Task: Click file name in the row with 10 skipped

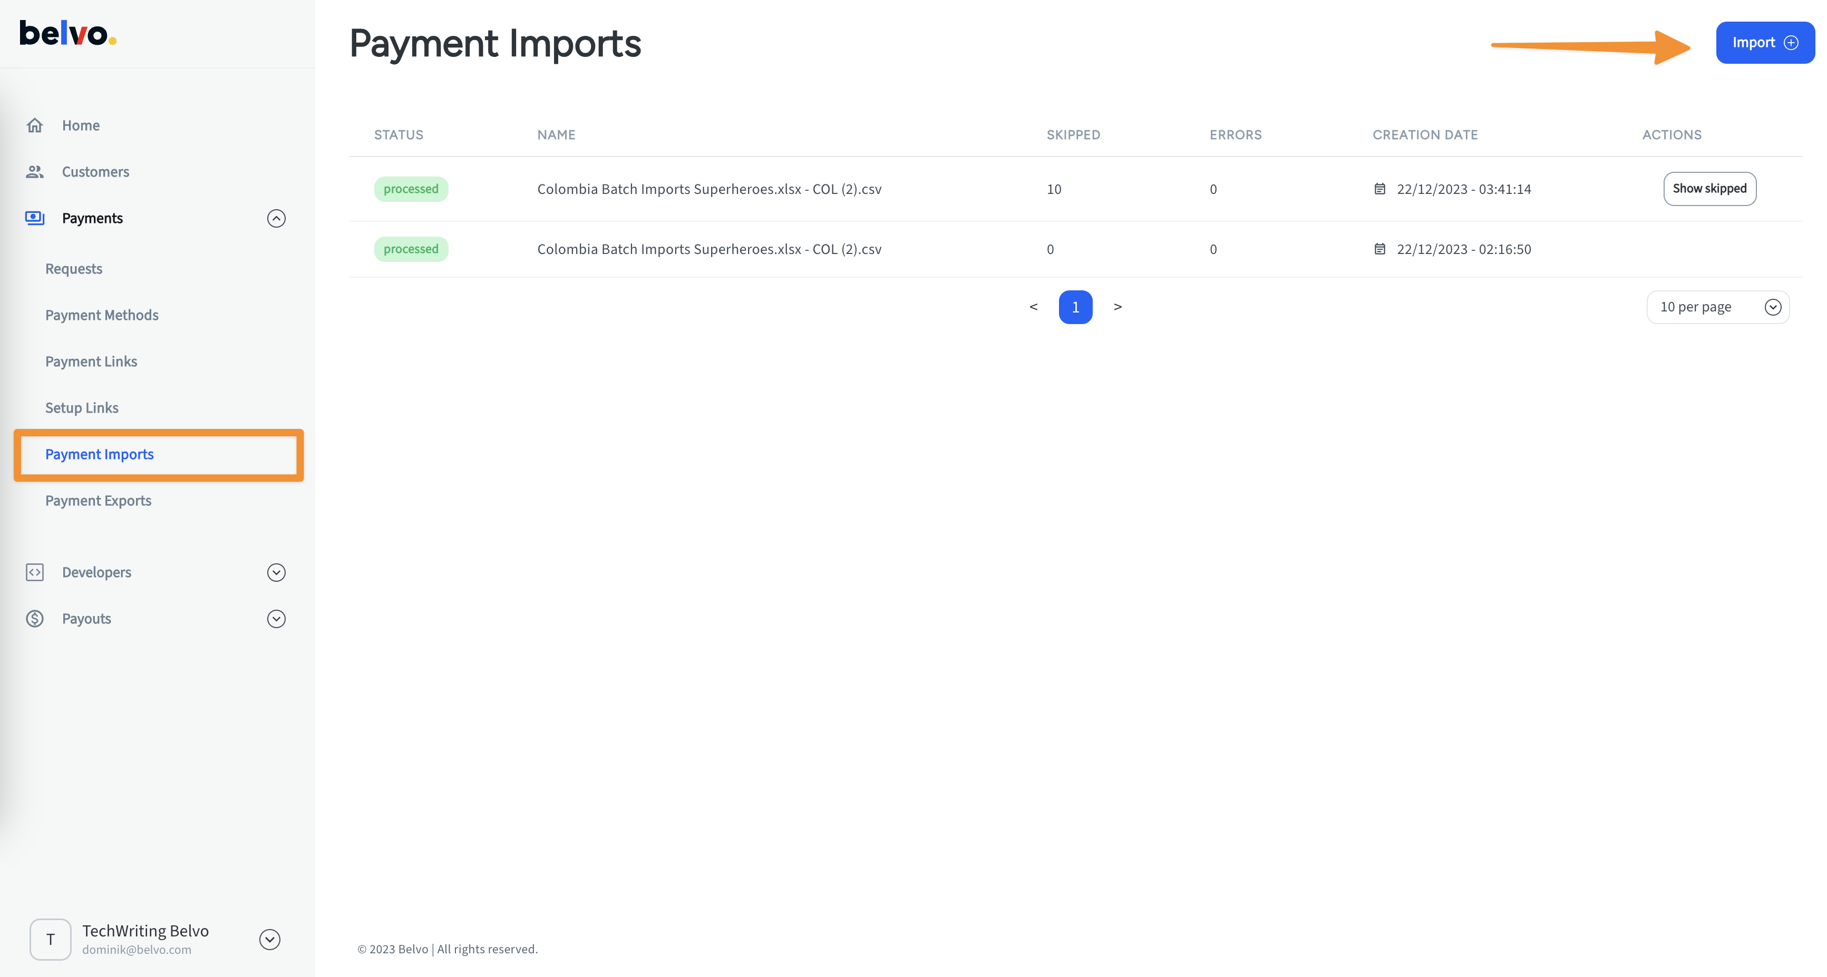Action: (x=709, y=189)
